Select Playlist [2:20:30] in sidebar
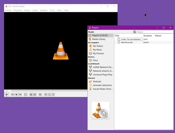The height and width of the screenshot is (133, 175). click(x=101, y=35)
